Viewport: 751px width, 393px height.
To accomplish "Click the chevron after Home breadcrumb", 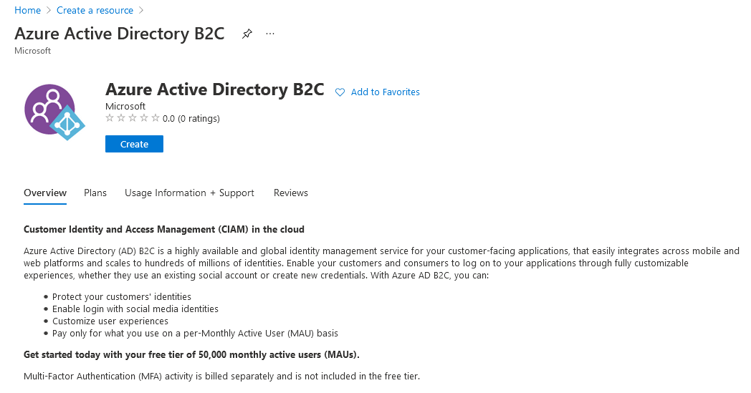I will [49, 10].
